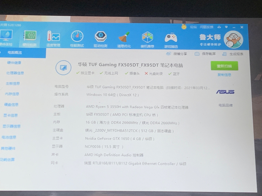Image resolution: width=262 pixels, height=196 pixels.
Task: Select 硬件健康 in sidebar
Action: [14, 63]
